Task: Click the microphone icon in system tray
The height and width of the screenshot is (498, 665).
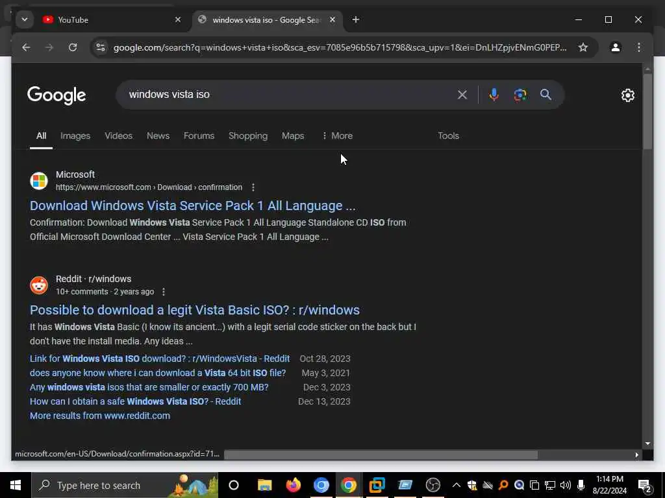Action: click(581, 485)
